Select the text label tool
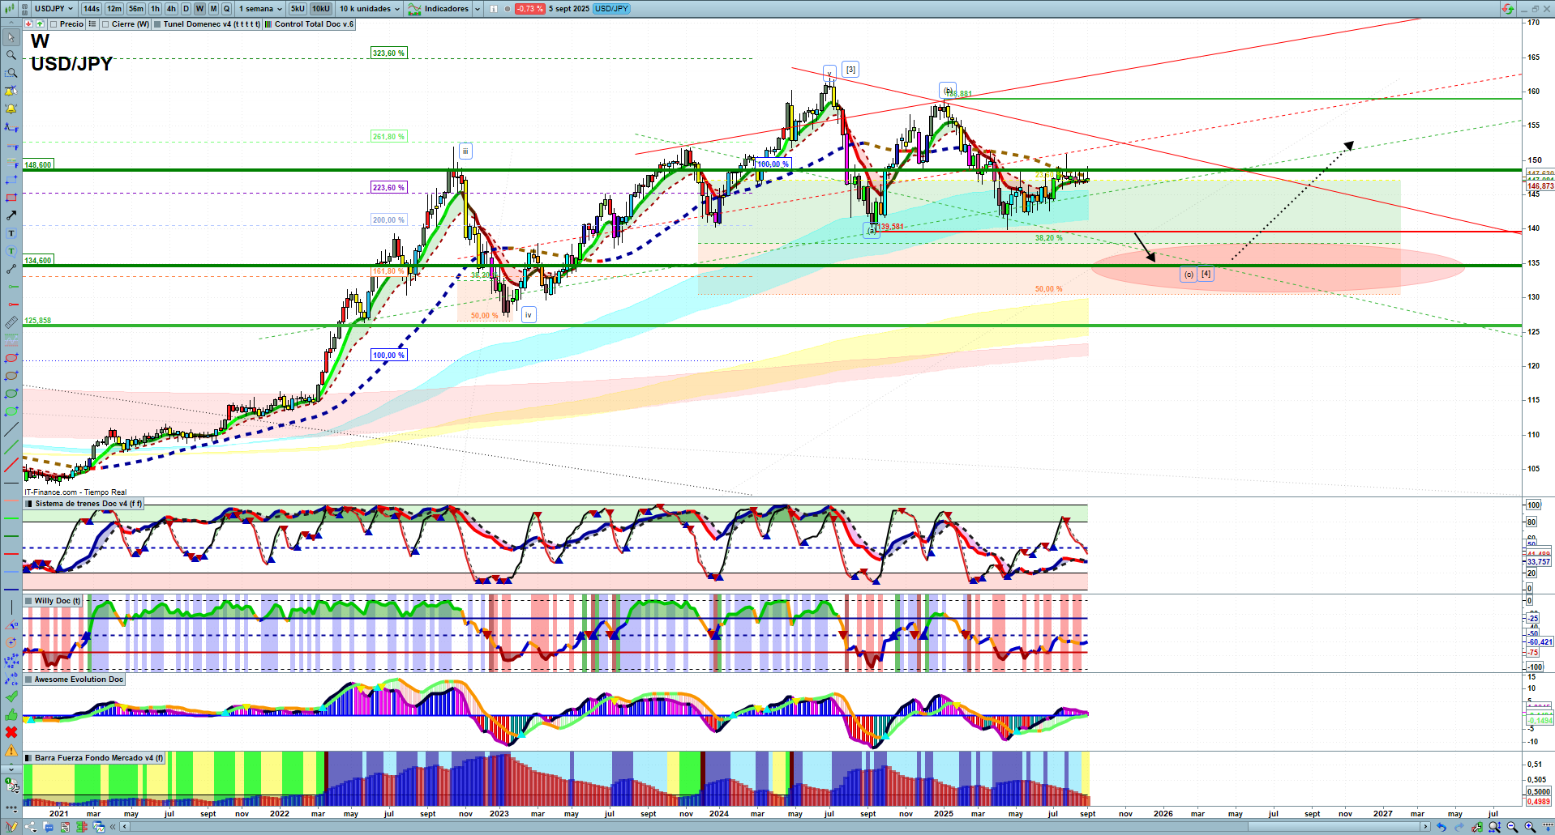The image size is (1555, 835). coord(11,233)
